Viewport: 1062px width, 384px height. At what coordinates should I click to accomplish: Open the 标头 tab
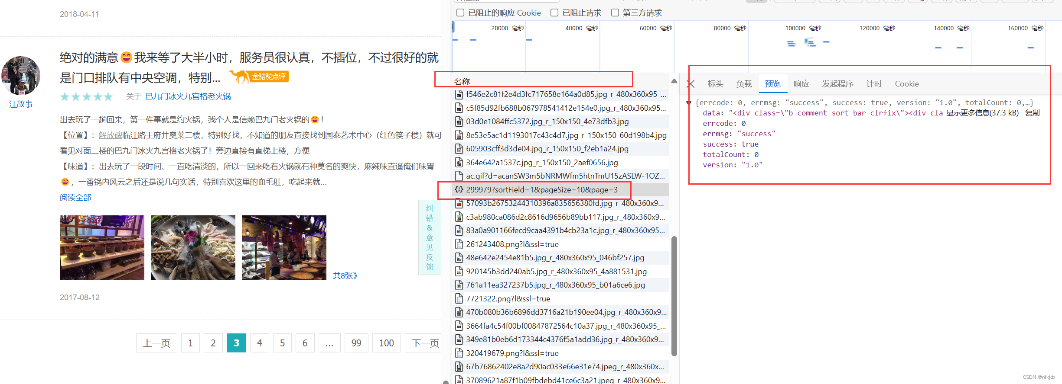coord(715,84)
